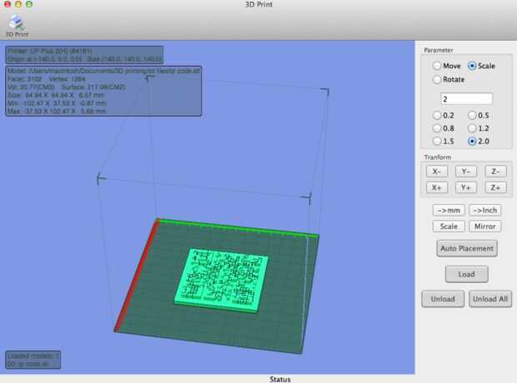
Task: Choose the 2.0 scale factor option
Action: pos(472,142)
